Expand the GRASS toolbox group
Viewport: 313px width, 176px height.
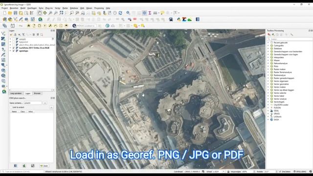(x=268, y=114)
